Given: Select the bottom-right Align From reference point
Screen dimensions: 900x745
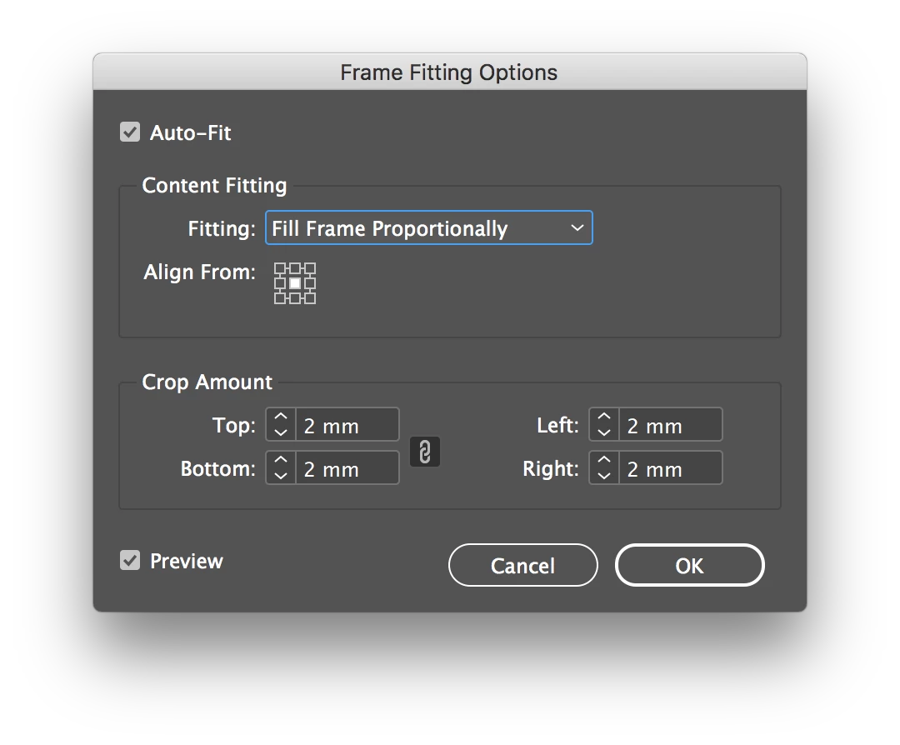Looking at the screenshot, I should 310,298.
